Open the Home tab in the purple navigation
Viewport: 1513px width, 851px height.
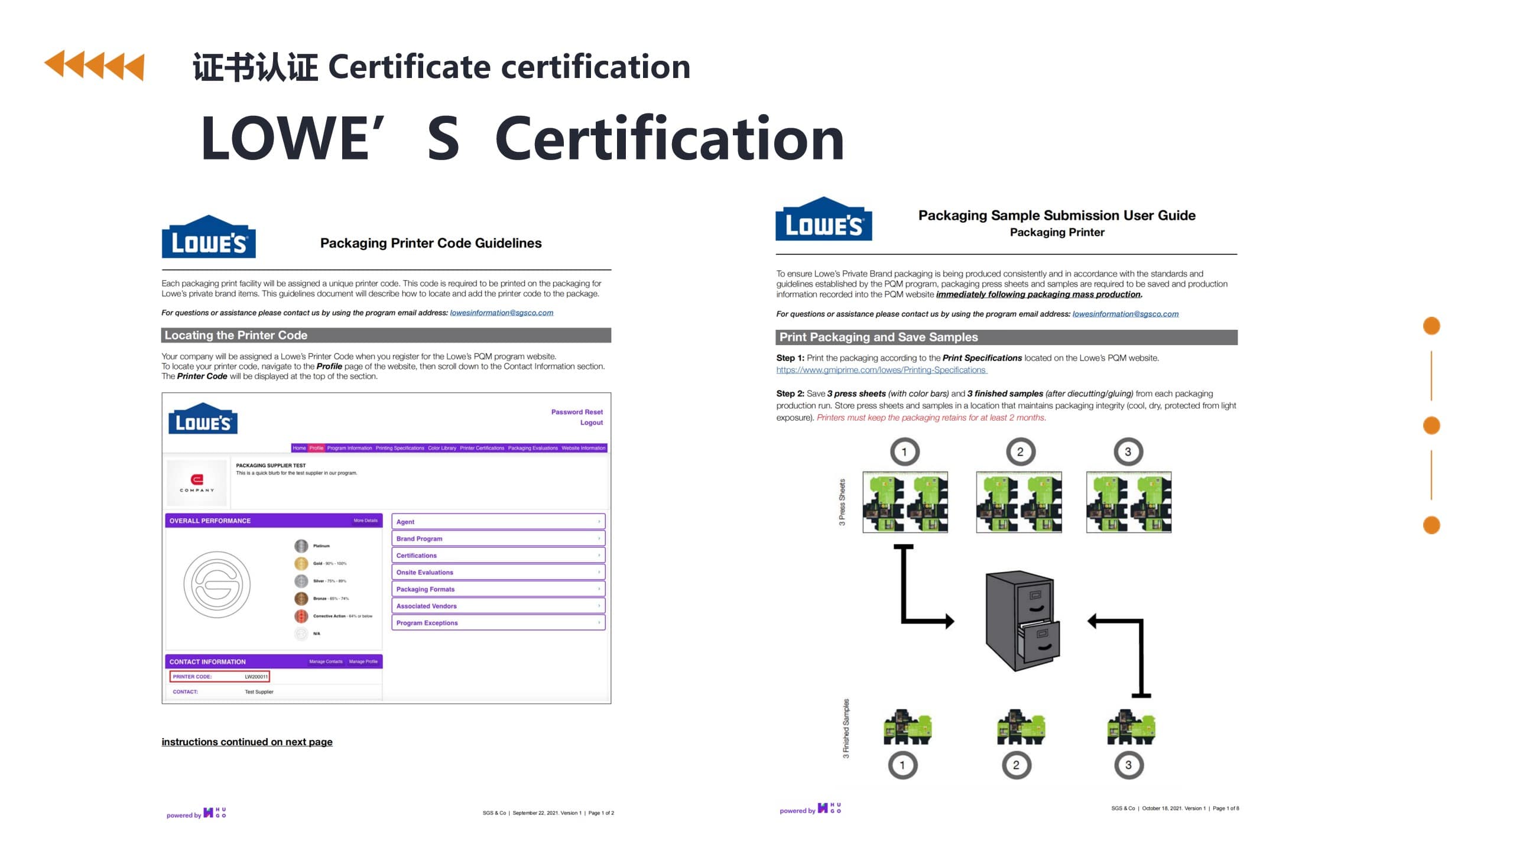click(x=299, y=448)
